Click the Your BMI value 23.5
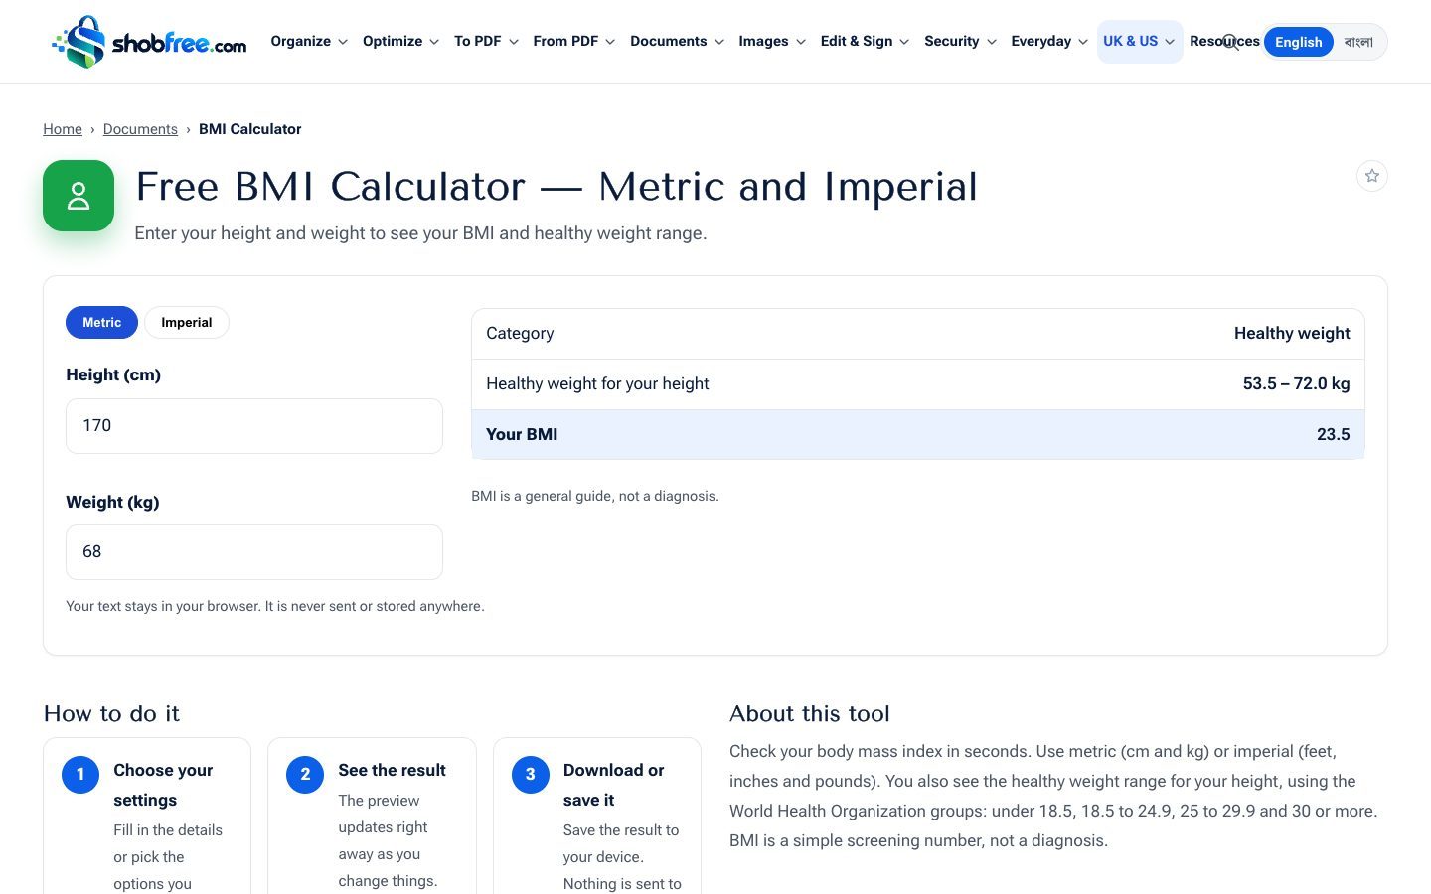This screenshot has height=894, width=1431. 1333,434
